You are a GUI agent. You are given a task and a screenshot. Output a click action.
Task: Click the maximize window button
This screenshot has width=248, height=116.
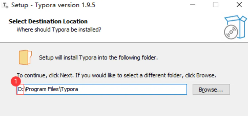click(x=216, y=5)
